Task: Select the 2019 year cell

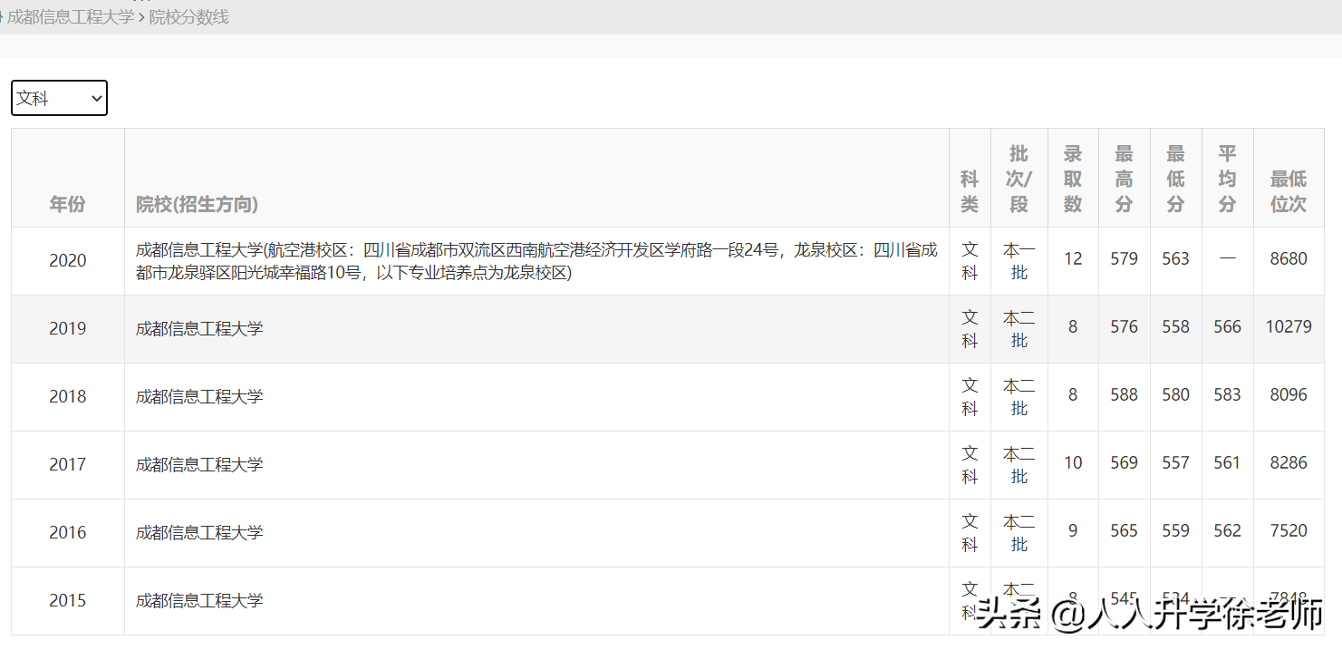Action: tap(68, 328)
